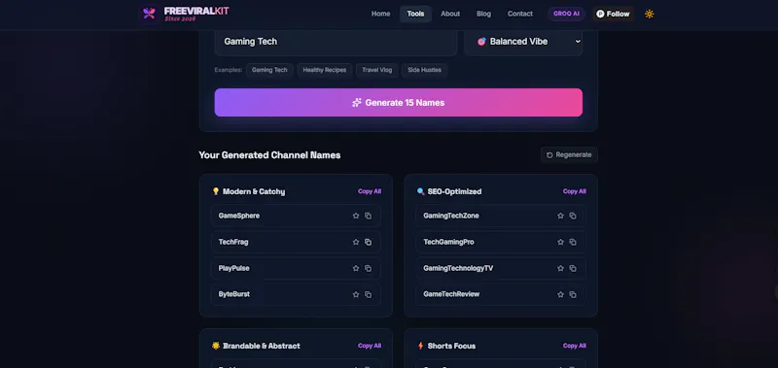Open the About page
Image resolution: width=778 pixels, height=368 pixels.
pyautogui.click(x=450, y=14)
